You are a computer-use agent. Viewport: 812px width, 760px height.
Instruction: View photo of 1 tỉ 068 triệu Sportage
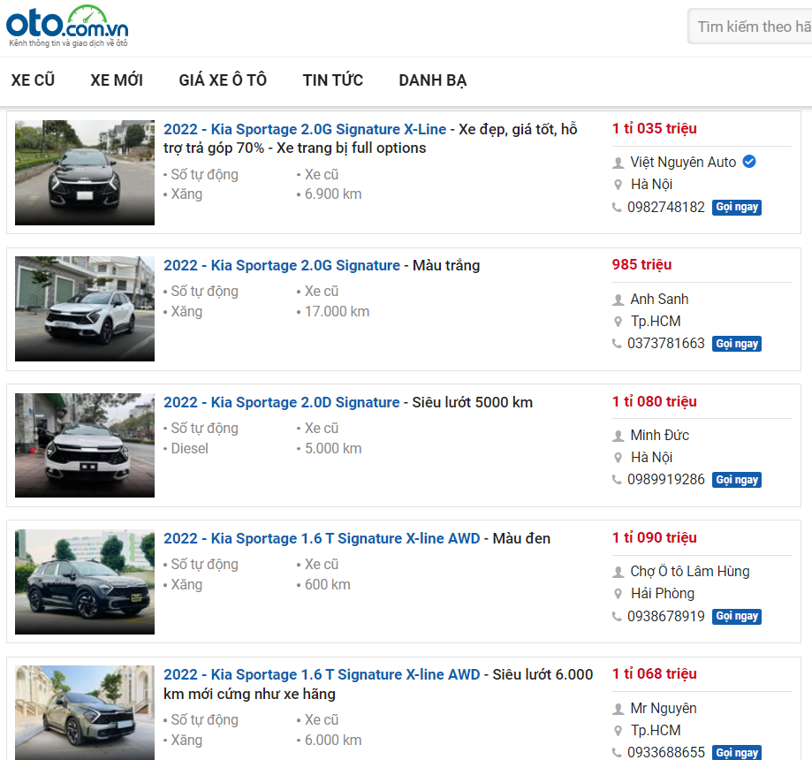tap(85, 713)
